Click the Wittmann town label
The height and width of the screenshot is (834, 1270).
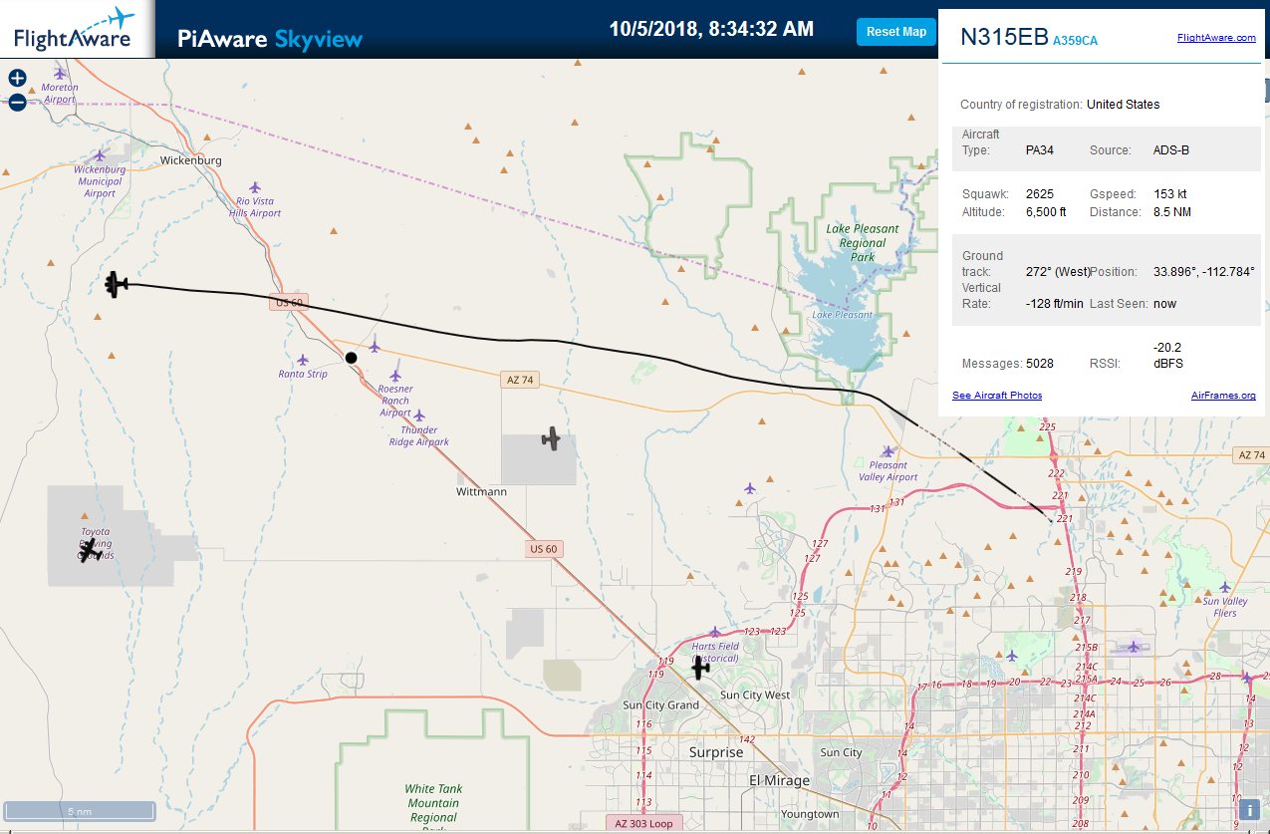481,492
